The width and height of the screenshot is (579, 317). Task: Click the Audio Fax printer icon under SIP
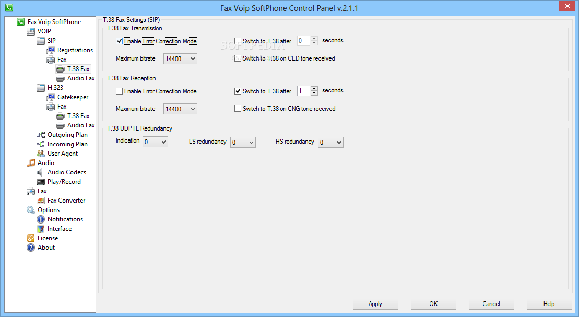[x=61, y=78]
